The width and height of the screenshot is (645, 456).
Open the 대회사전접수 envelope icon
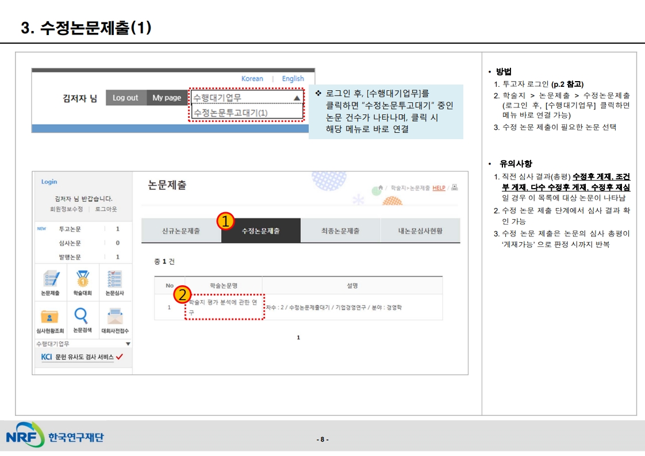[115, 320]
